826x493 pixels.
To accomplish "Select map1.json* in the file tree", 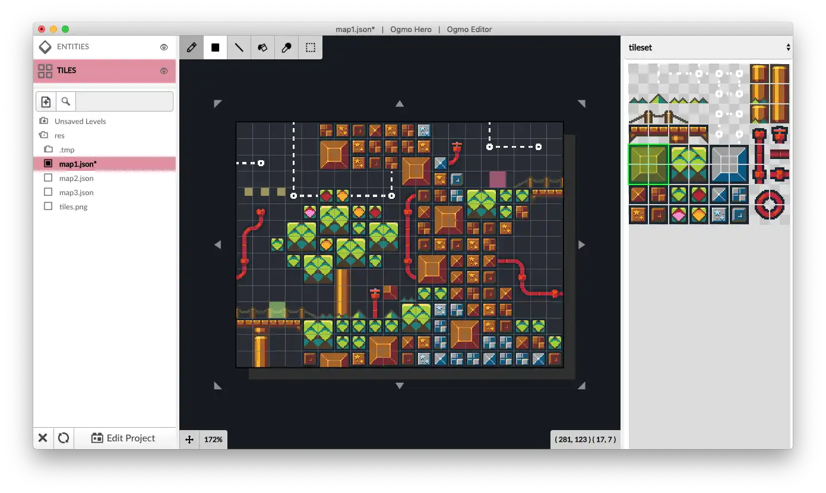I will (x=105, y=164).
